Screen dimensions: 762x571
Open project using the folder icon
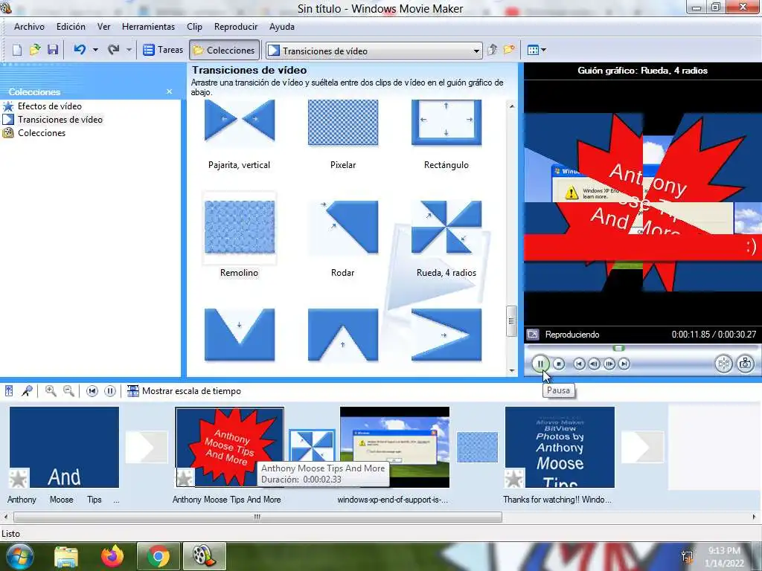(x=35, y=50)
